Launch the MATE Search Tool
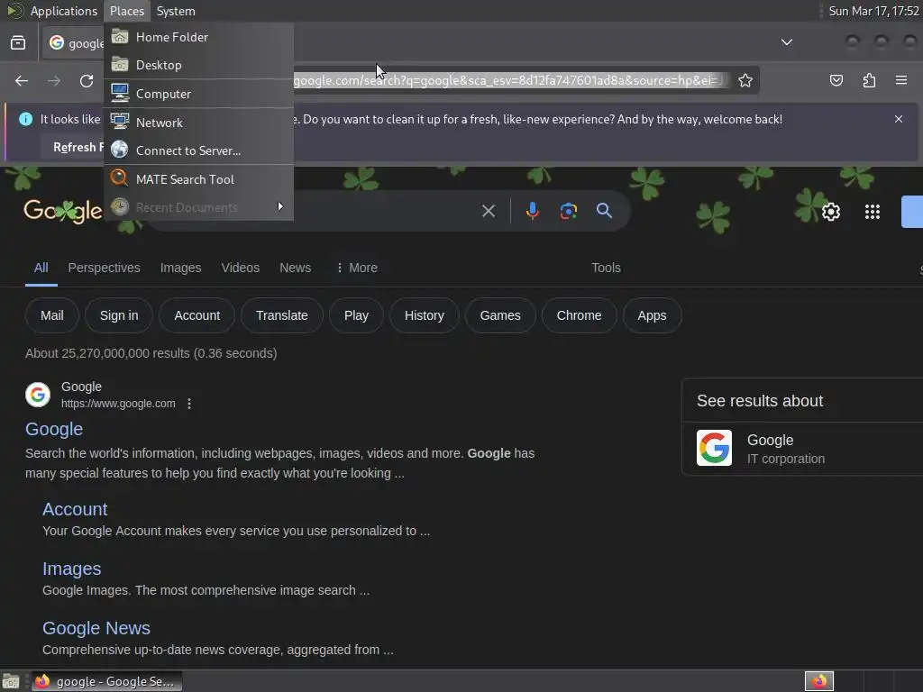Screen dimensions: 923x692 pos(199,179)
